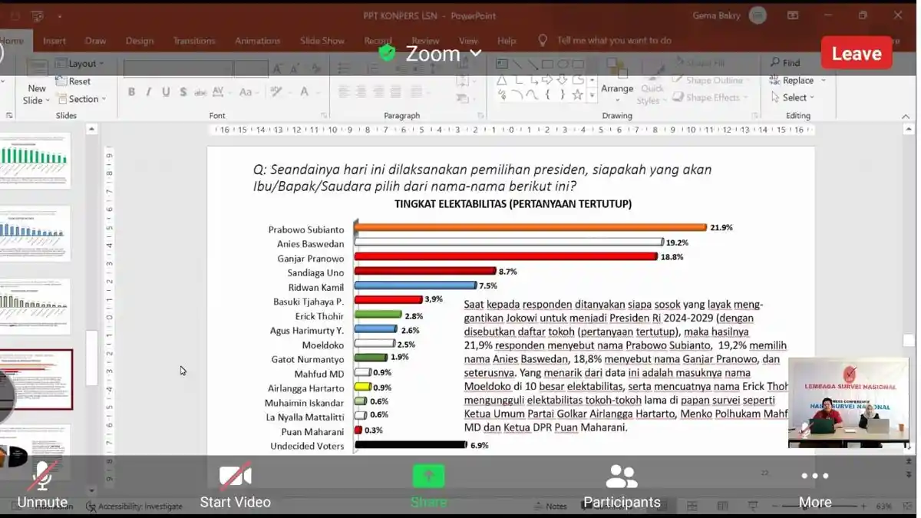Viewport: 921px width, 518px height.
Task: Click the Prabowo Subianto orange bar
Action: (530, 227)
